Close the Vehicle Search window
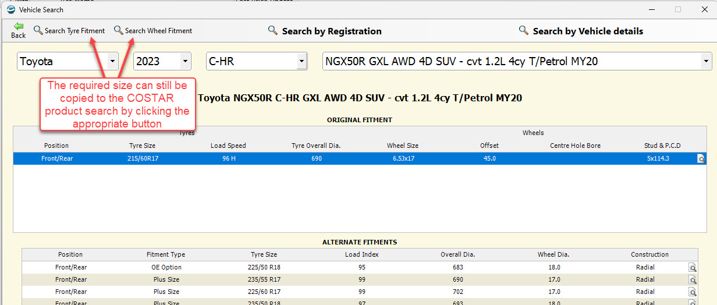Screen dimensions: 717x305 click(705, 9)
